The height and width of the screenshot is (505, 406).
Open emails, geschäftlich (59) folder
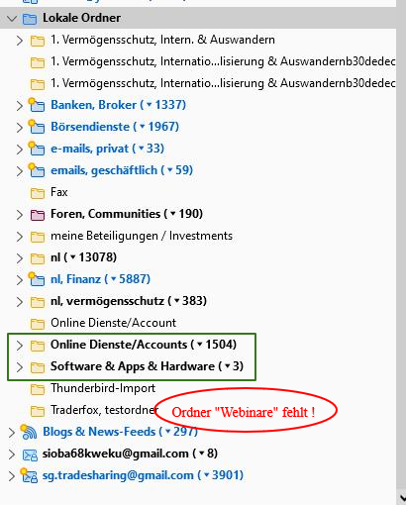(122, 170)
